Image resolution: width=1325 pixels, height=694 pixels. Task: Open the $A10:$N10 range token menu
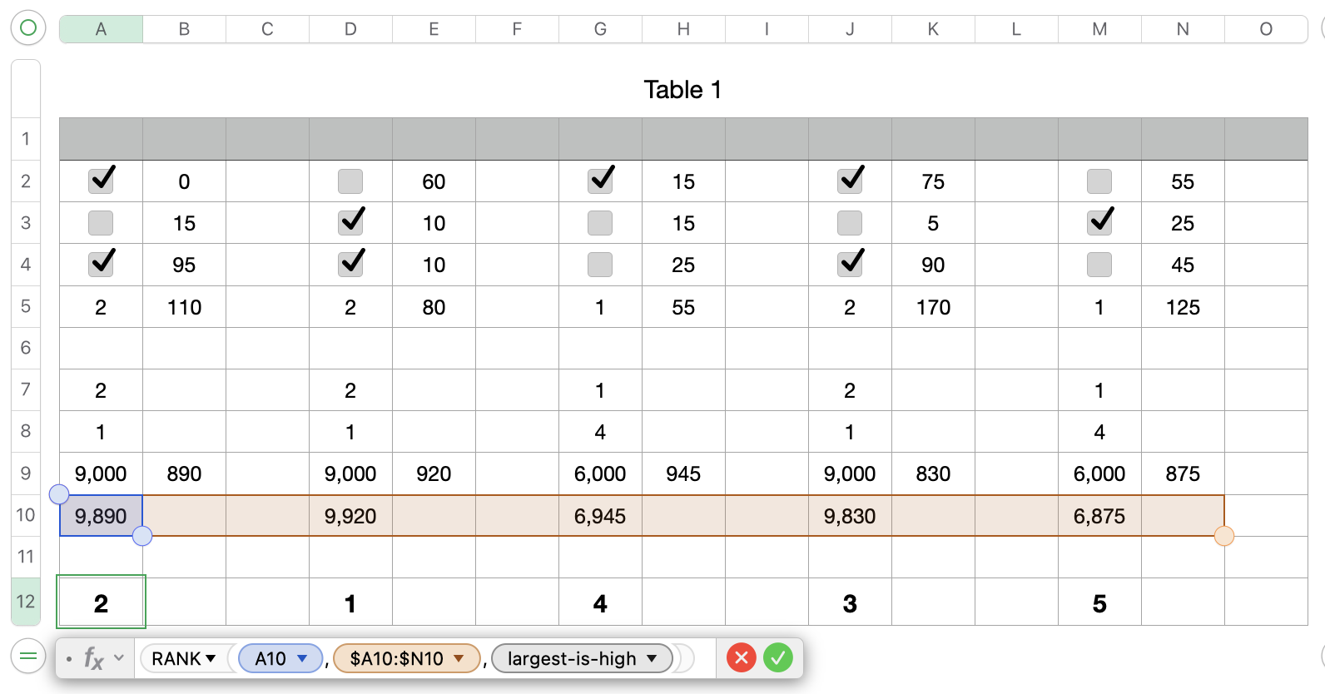[x=459, y=658]
